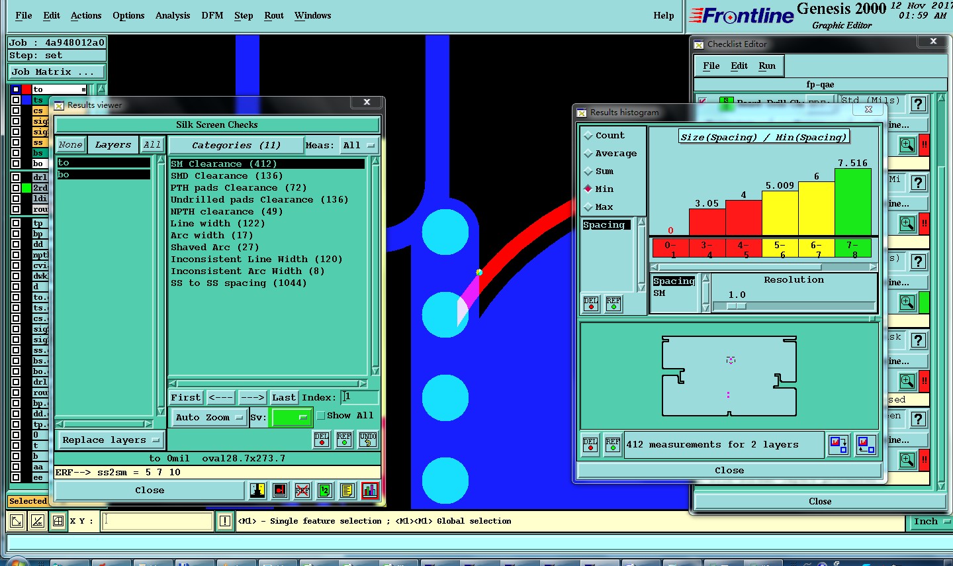Select the Sum radio button in histogram
Screen dimensions: 953x566
point(588,171)
